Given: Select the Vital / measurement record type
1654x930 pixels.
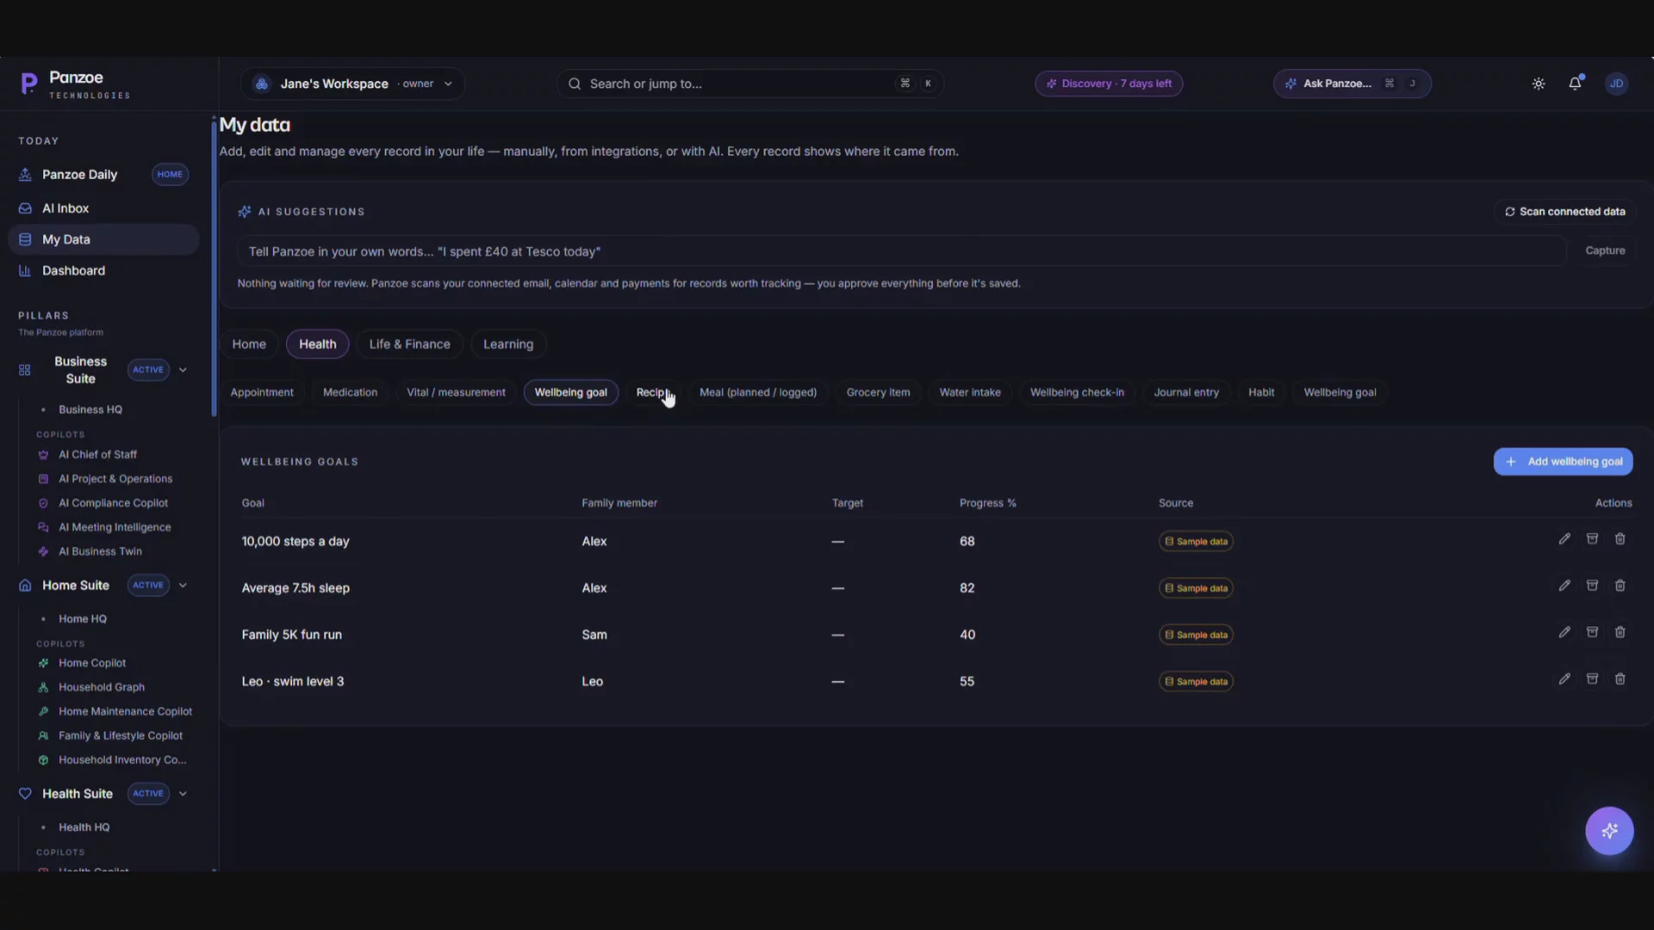Looking at the screenshot, I should [456, 393].
